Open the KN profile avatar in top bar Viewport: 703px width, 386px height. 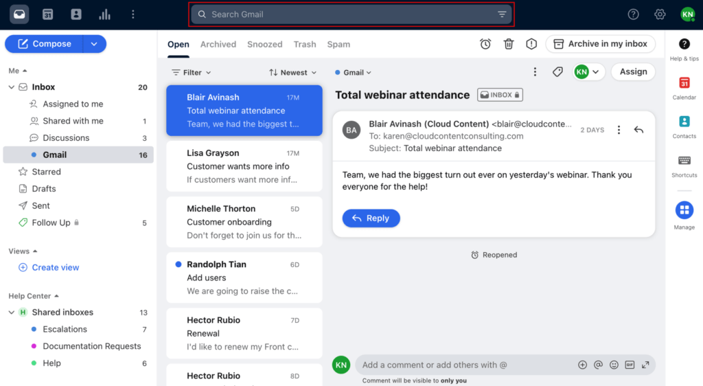tap(687, 14)
